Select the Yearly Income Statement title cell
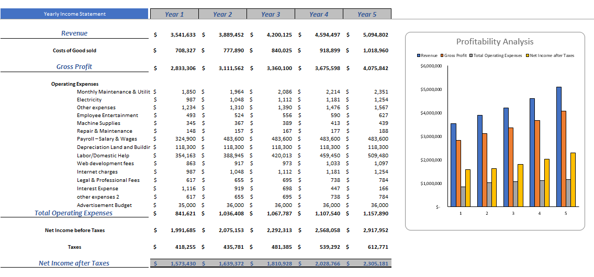This screenshot has height=277, width=594. tap(75, 14)
